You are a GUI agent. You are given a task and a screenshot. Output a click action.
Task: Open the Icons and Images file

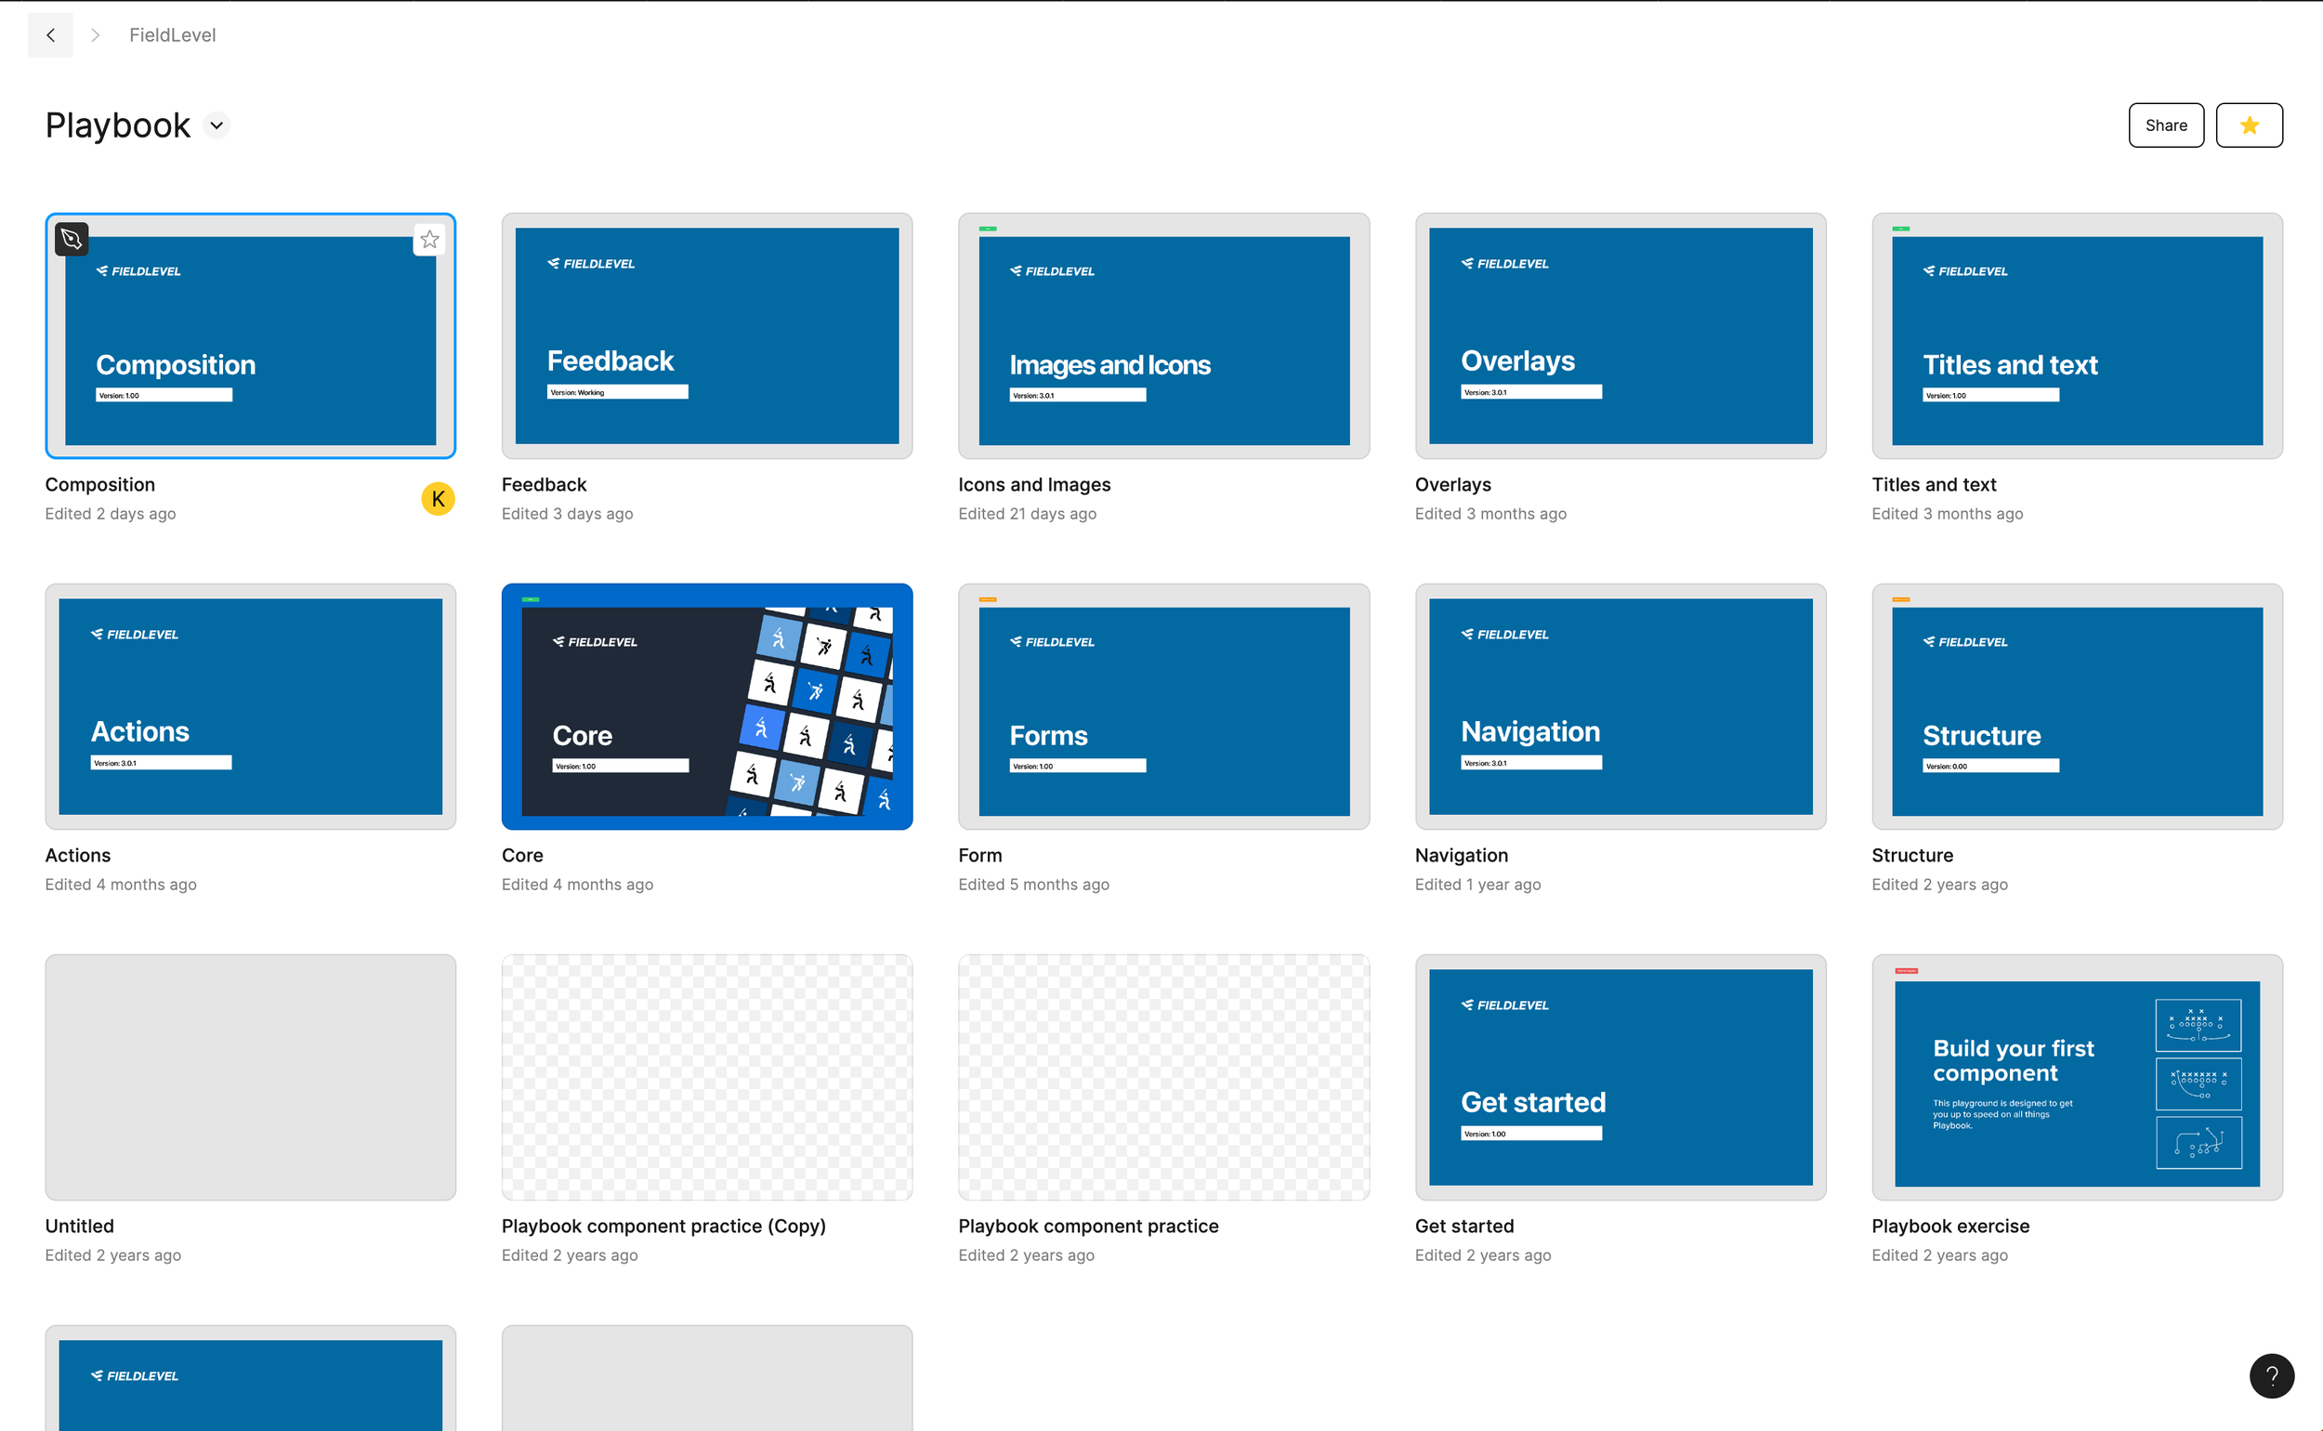click(1163, 336)
